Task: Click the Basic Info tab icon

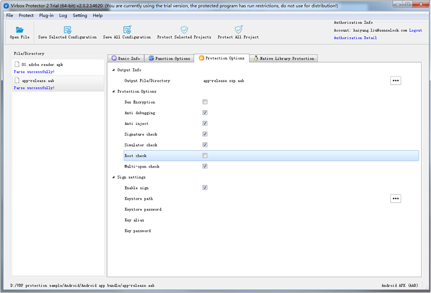Action: [x=114, y=58]
